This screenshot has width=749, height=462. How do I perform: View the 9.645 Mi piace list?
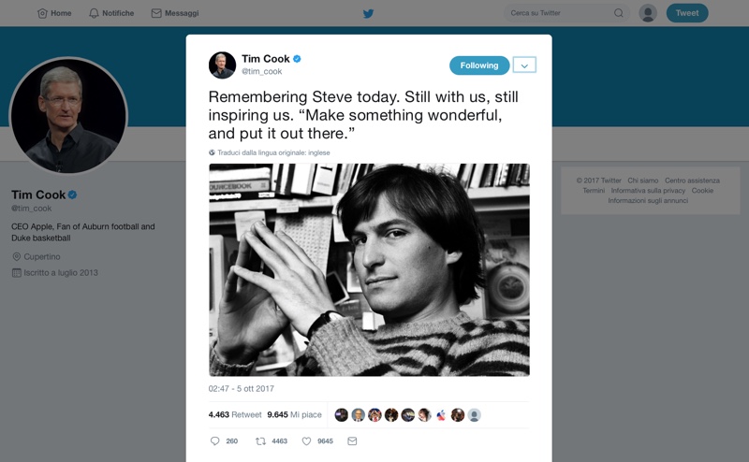pos(294,414)
